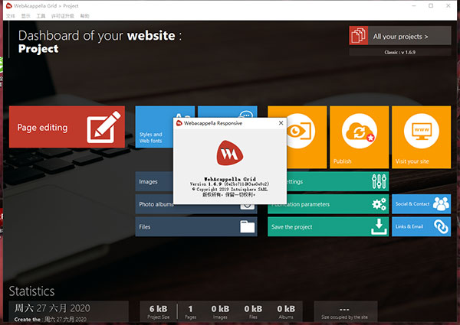Viewport: 460px width, 325px height.
Task: Open the 帮助 menu
Action: pyautogui.click(x=85, y=16)
